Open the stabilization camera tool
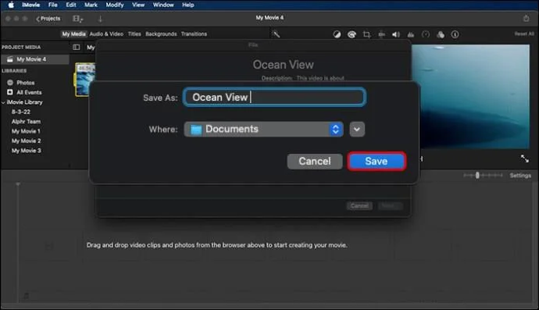539x310 pixels. pos(381,34)
